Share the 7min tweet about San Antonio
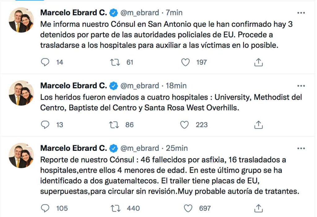Screen dimensions: 317x217 (x=258, y=62)
